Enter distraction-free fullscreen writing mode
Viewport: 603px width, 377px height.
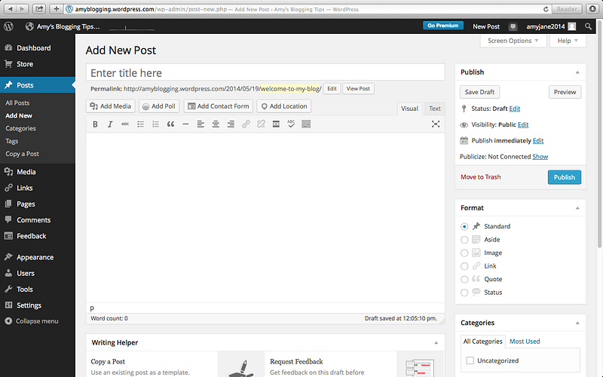coord(436,124)
